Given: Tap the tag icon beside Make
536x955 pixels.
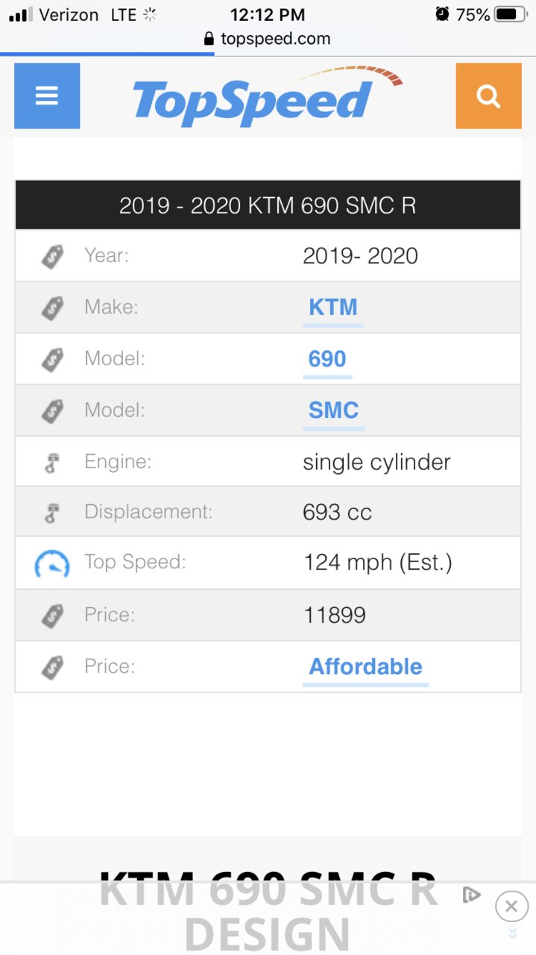Looking at the screenshot, I should 52,308.
